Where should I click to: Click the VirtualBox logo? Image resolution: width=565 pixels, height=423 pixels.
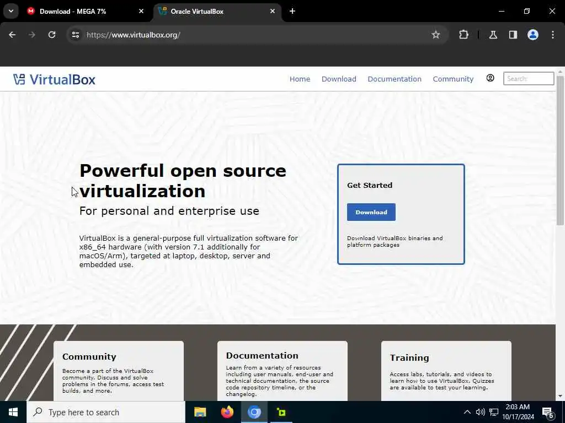click(55, 79)
